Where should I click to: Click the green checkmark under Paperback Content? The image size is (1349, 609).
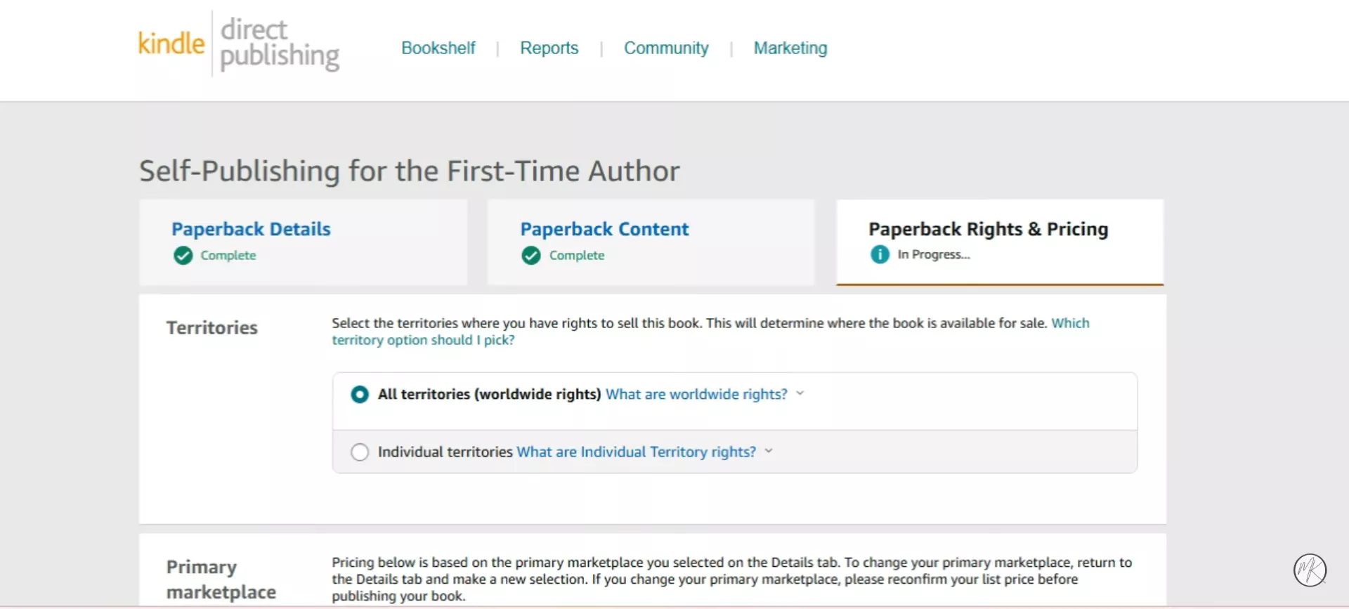[530, 255]
